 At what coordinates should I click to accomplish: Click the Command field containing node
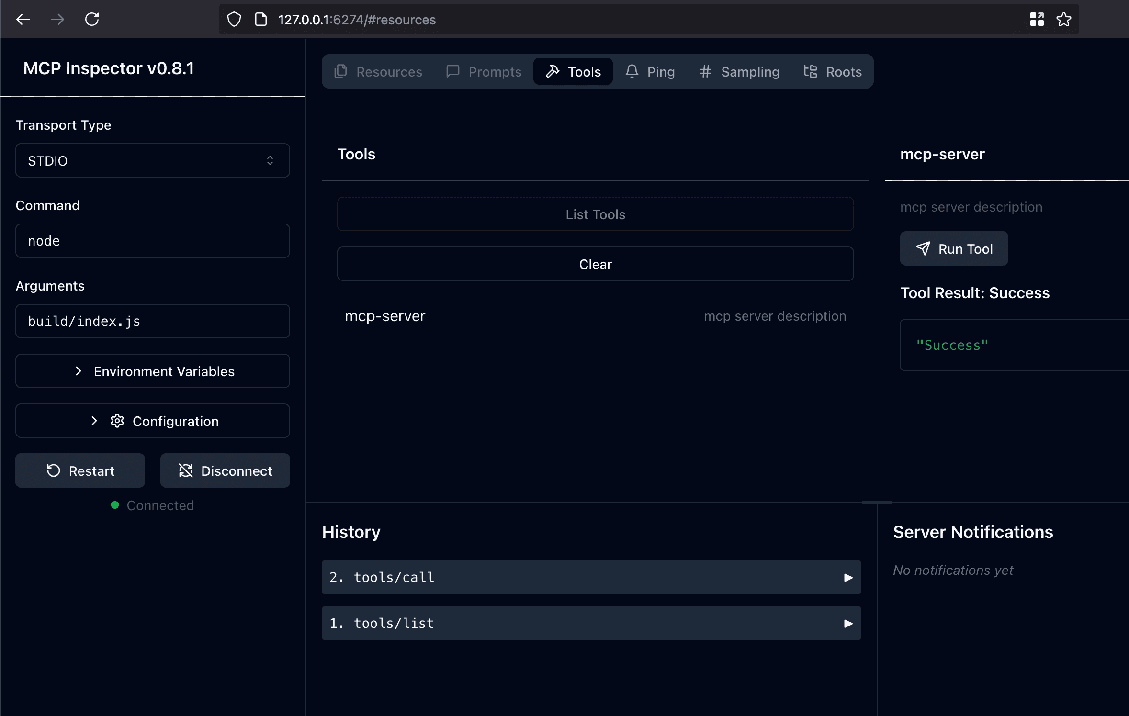pyautogui.click(x=153, y=241)
